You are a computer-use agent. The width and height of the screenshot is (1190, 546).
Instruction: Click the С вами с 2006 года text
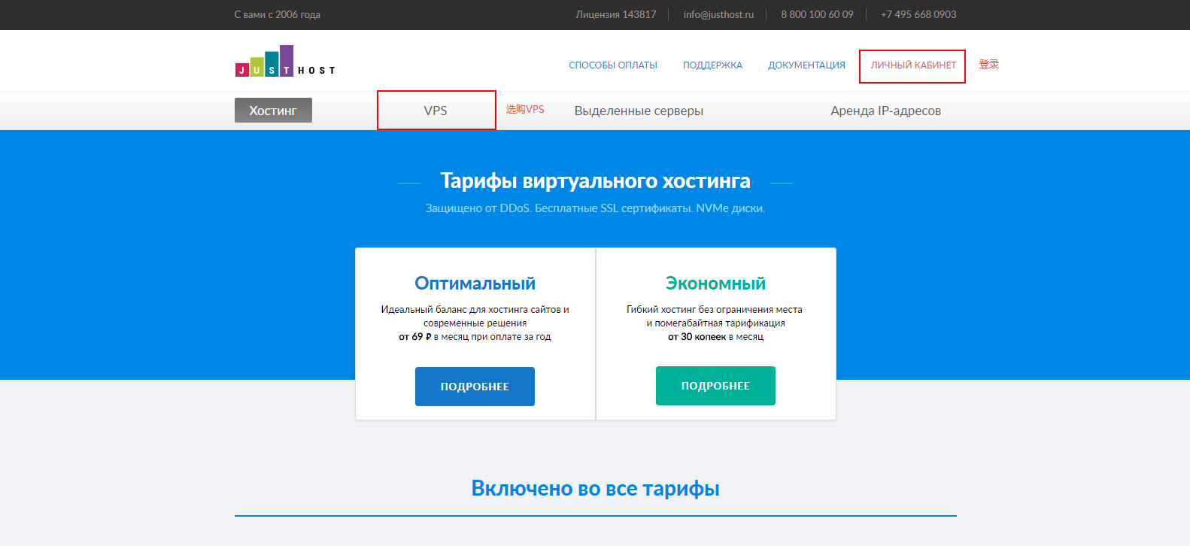point(278,14)
